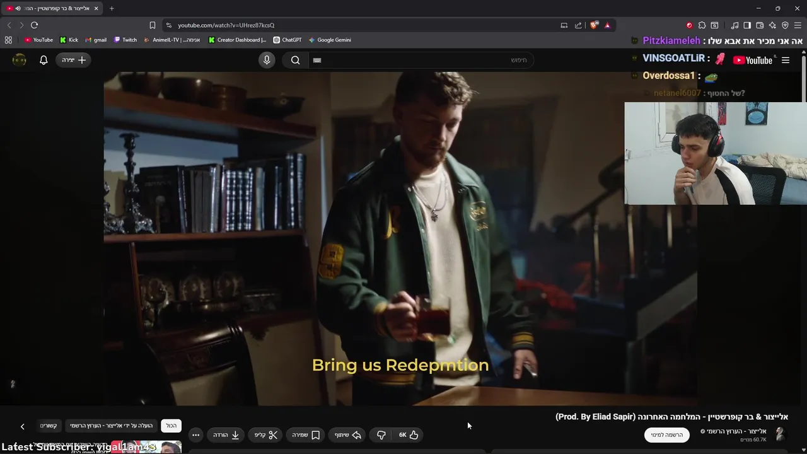Mute the tab via speaker icon
The image size is (807, 454).
tap(18, 8)
